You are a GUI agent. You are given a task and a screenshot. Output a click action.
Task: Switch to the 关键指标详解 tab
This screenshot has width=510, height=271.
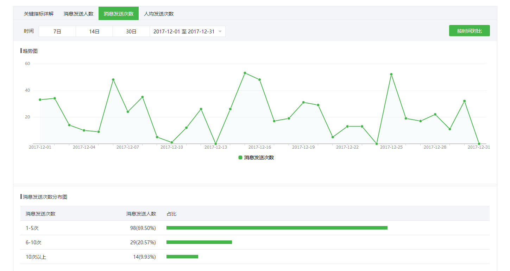(x=39, y=14)
